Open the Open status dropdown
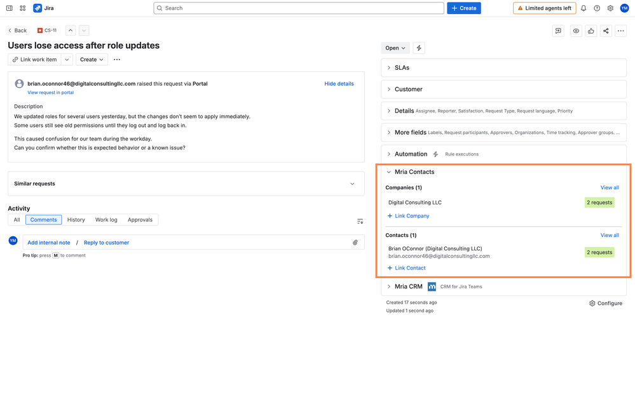 pyautogui.click(x=395, y=48)
